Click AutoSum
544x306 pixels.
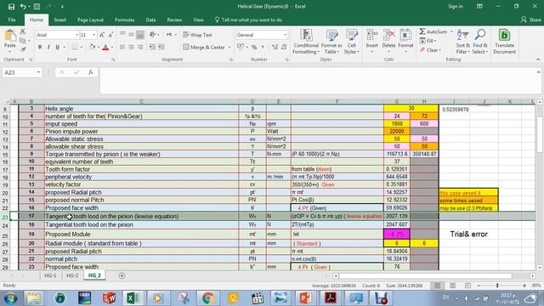[x=433, y=31]
